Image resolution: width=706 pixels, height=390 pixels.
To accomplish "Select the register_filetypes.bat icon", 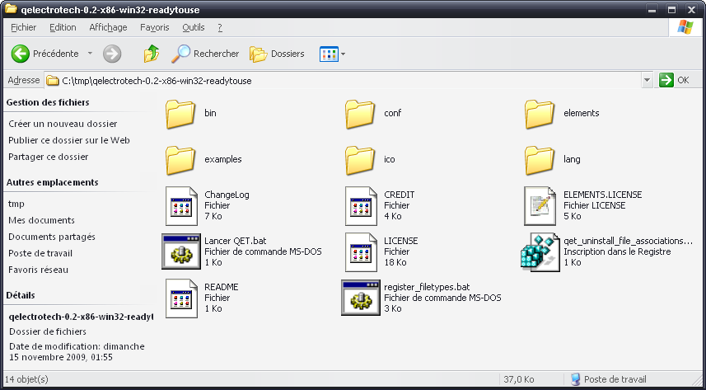I will (x=361, y=298).
